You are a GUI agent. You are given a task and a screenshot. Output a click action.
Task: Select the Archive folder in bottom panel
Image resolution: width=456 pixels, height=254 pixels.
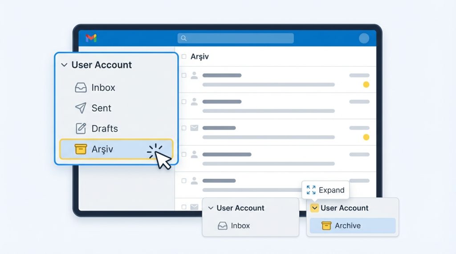347,226
